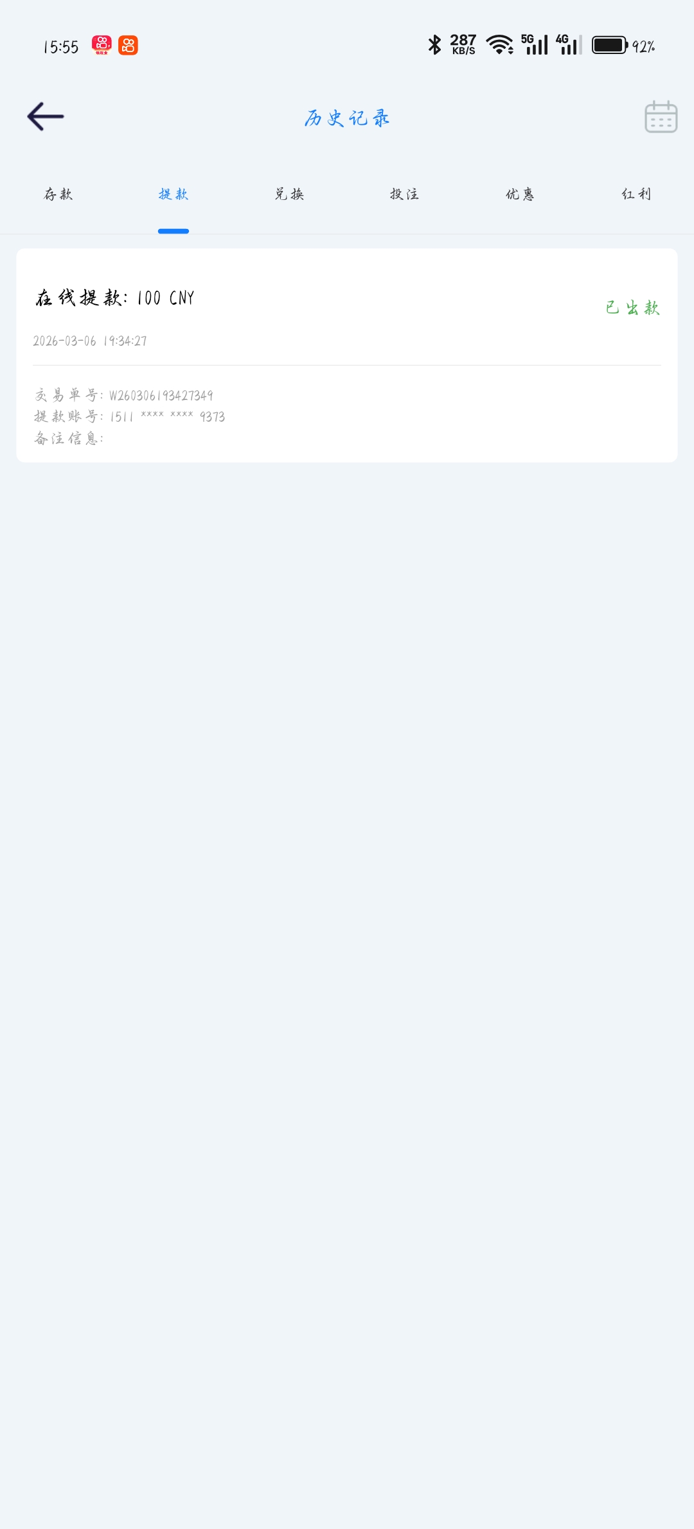
Task: Tap the 已出款 status label
Action: (633, 308)
